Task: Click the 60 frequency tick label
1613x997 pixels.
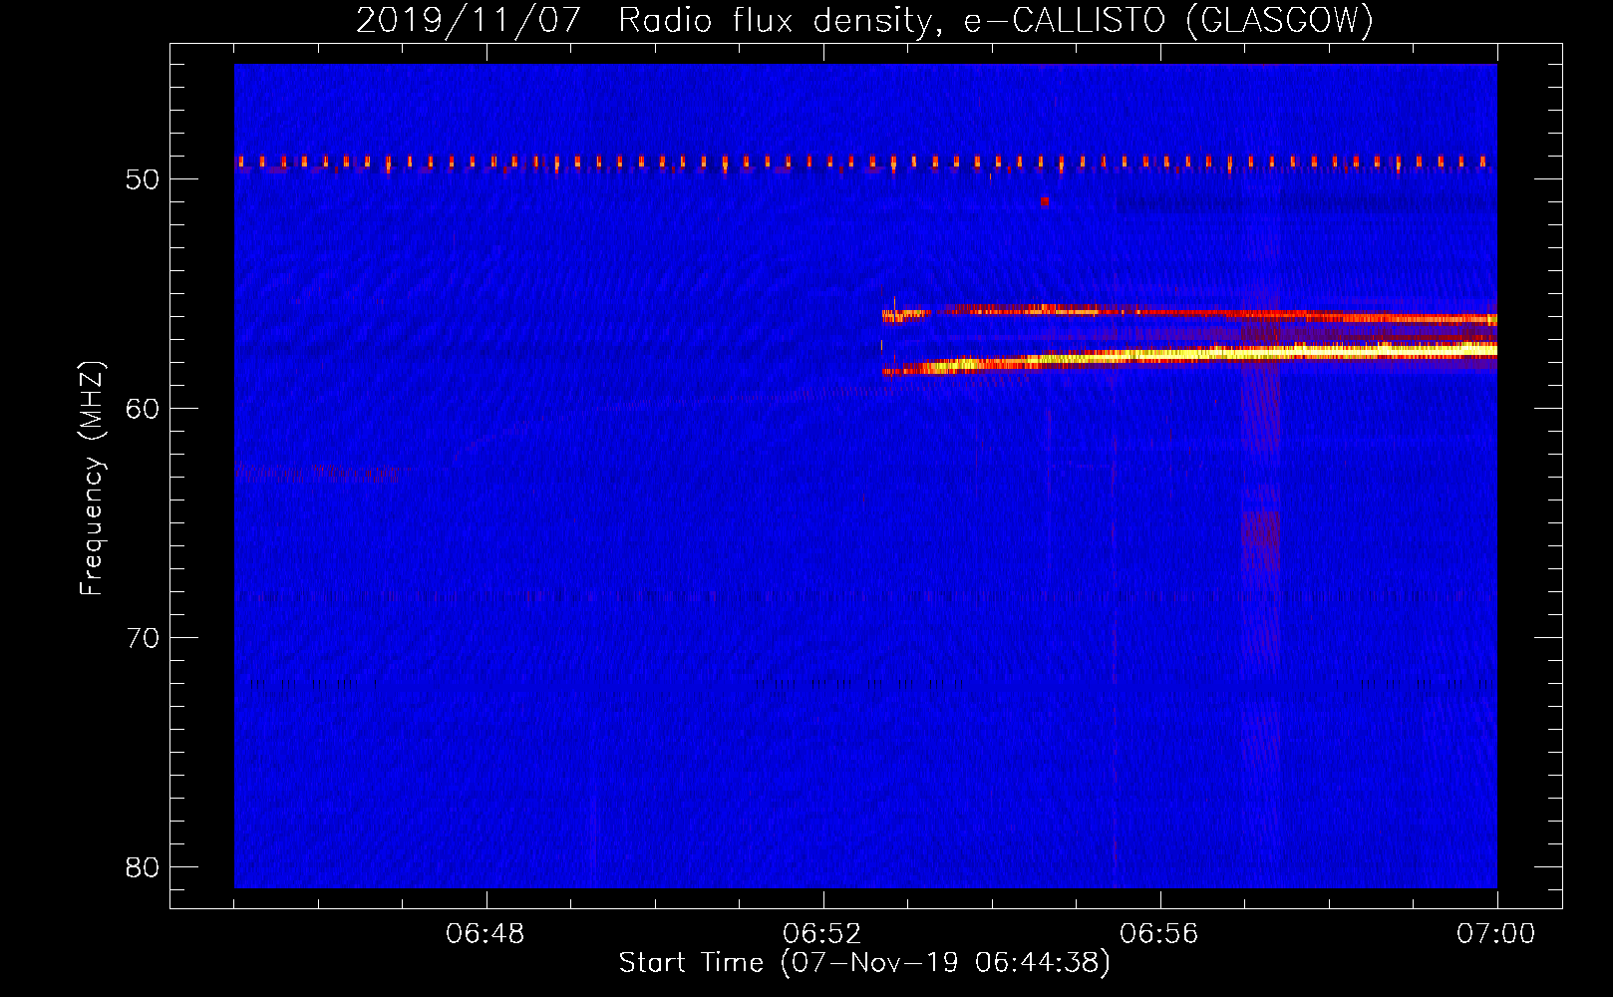Action: click(143, 409)
